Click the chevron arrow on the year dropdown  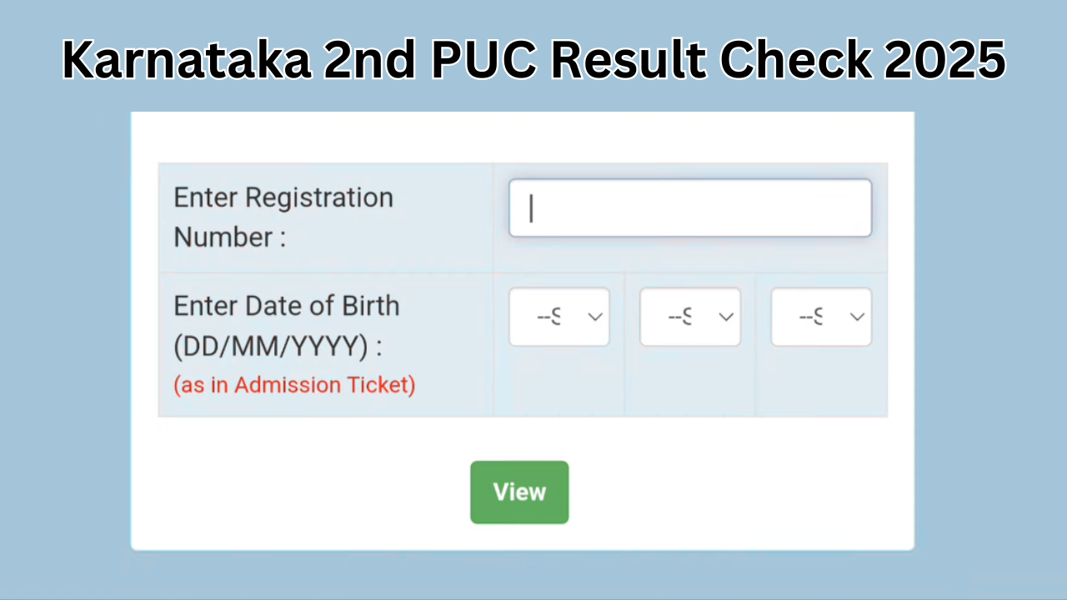857,317
